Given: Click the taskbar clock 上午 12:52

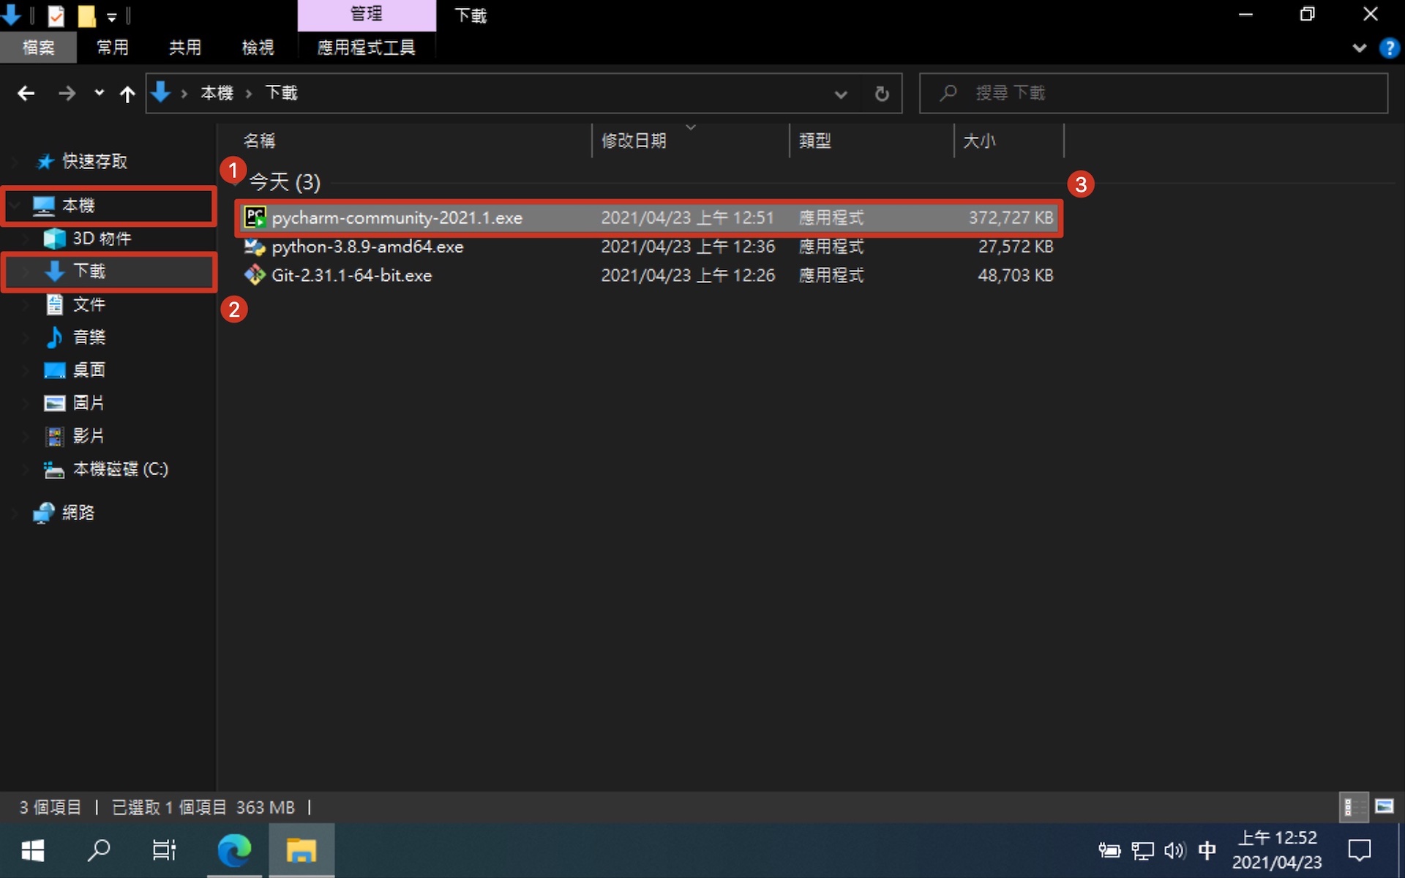Looking at the screenshot, I should click(x=1277, y=838).
